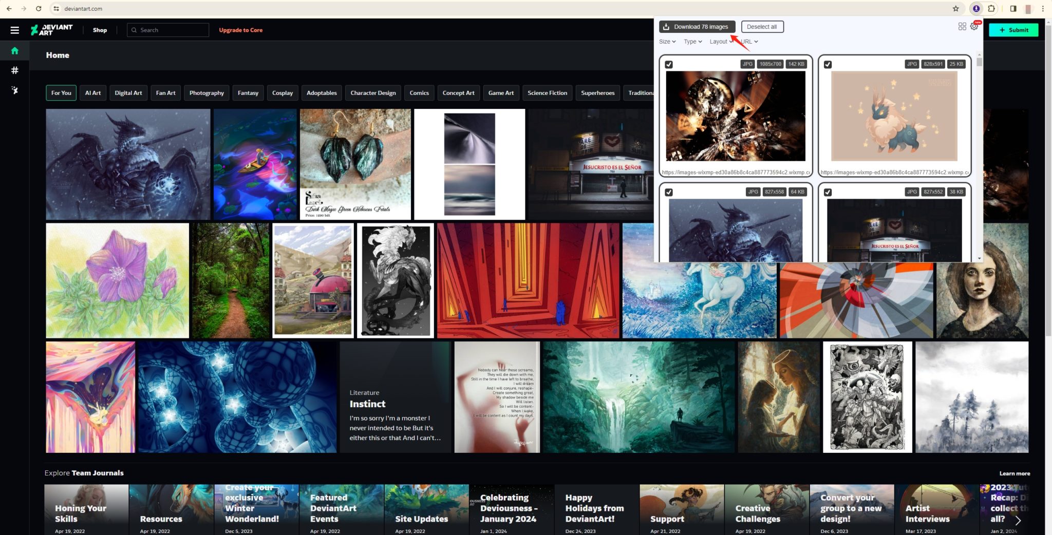Open the DeviantArt hamburger menu
This screenshot has height=535, width=1052.
click(x=14, y=29)
